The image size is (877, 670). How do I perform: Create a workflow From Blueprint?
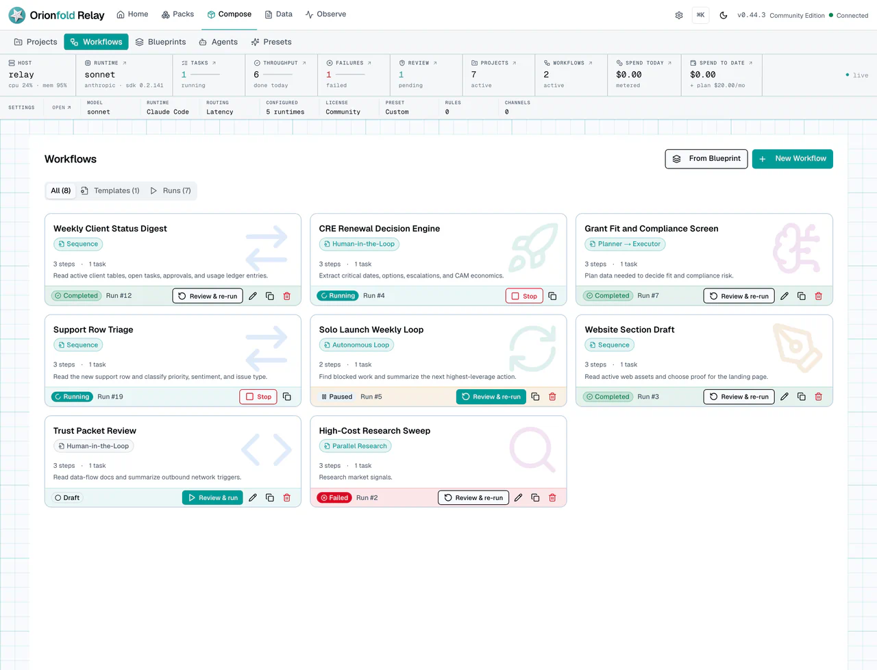click(706, 159)
